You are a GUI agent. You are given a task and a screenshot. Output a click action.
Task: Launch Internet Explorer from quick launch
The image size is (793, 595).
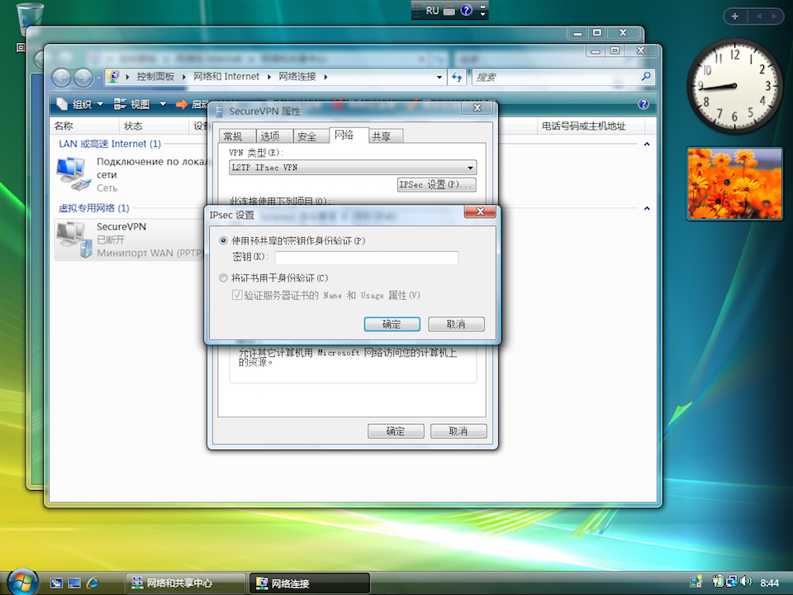[x=92, y=583]
